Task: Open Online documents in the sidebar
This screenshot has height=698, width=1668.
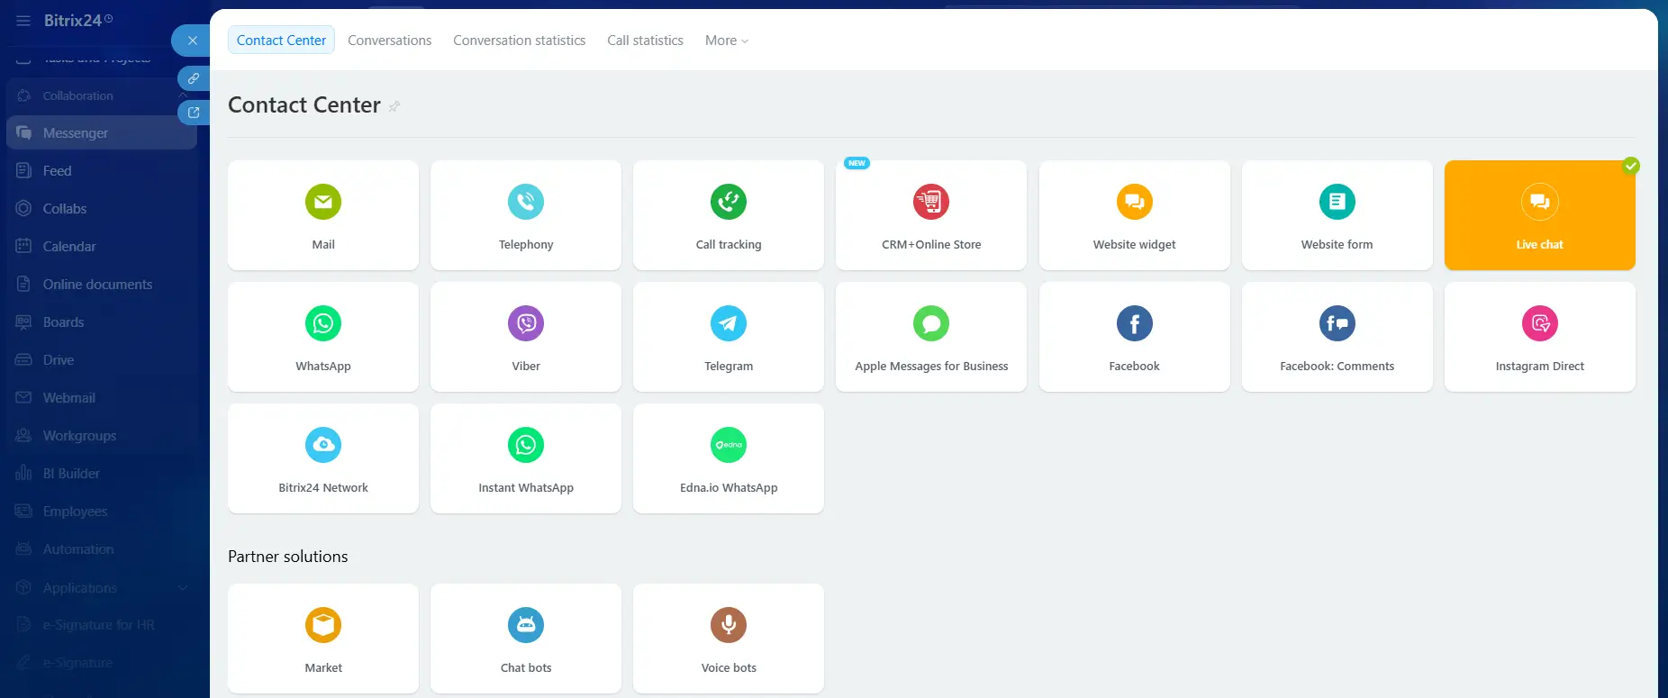Action: coord(101,284)
